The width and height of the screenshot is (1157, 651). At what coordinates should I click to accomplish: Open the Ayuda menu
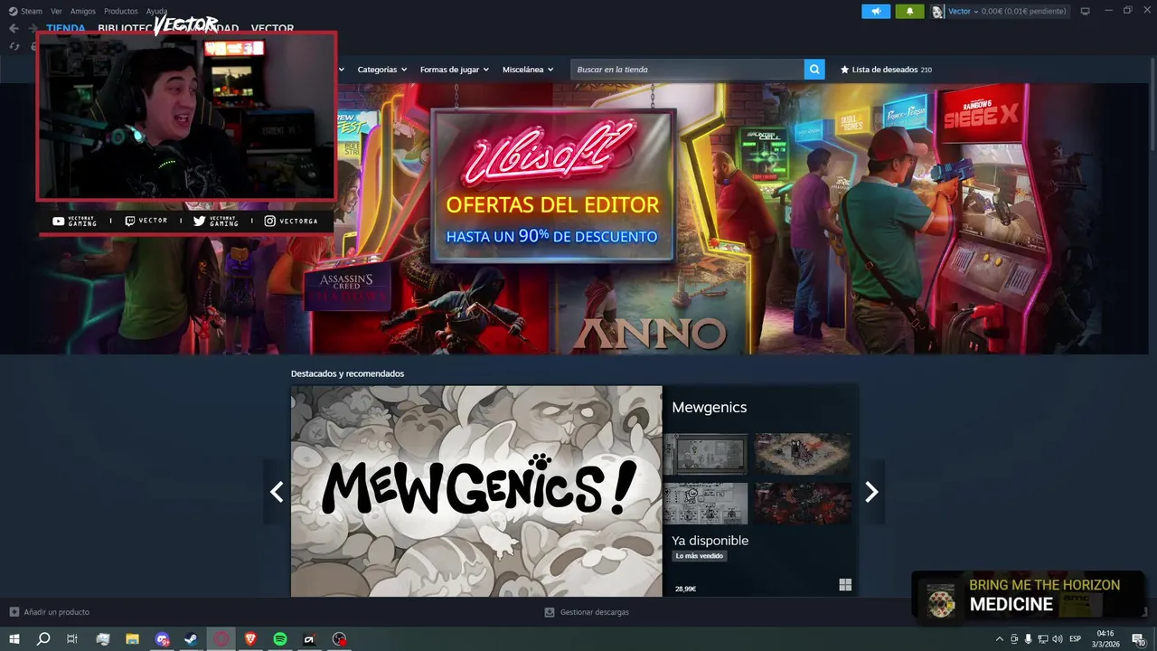click(x=156, y=11)
